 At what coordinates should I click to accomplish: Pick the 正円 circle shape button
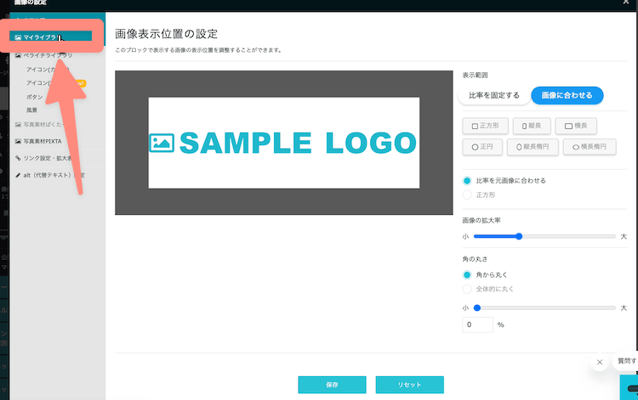pyautogui.click(x=482, y=147)
